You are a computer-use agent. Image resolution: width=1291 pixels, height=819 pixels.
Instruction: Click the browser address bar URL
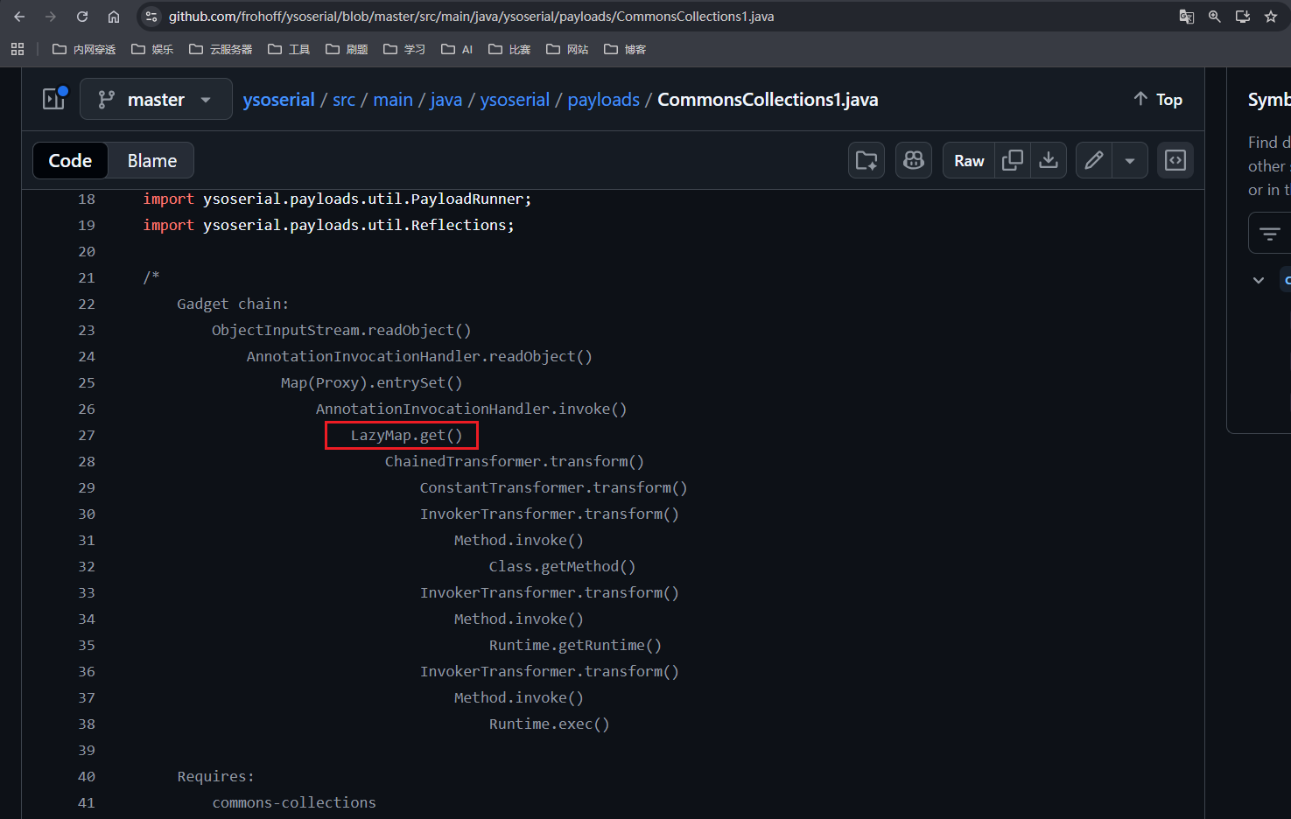pos(471,17)
